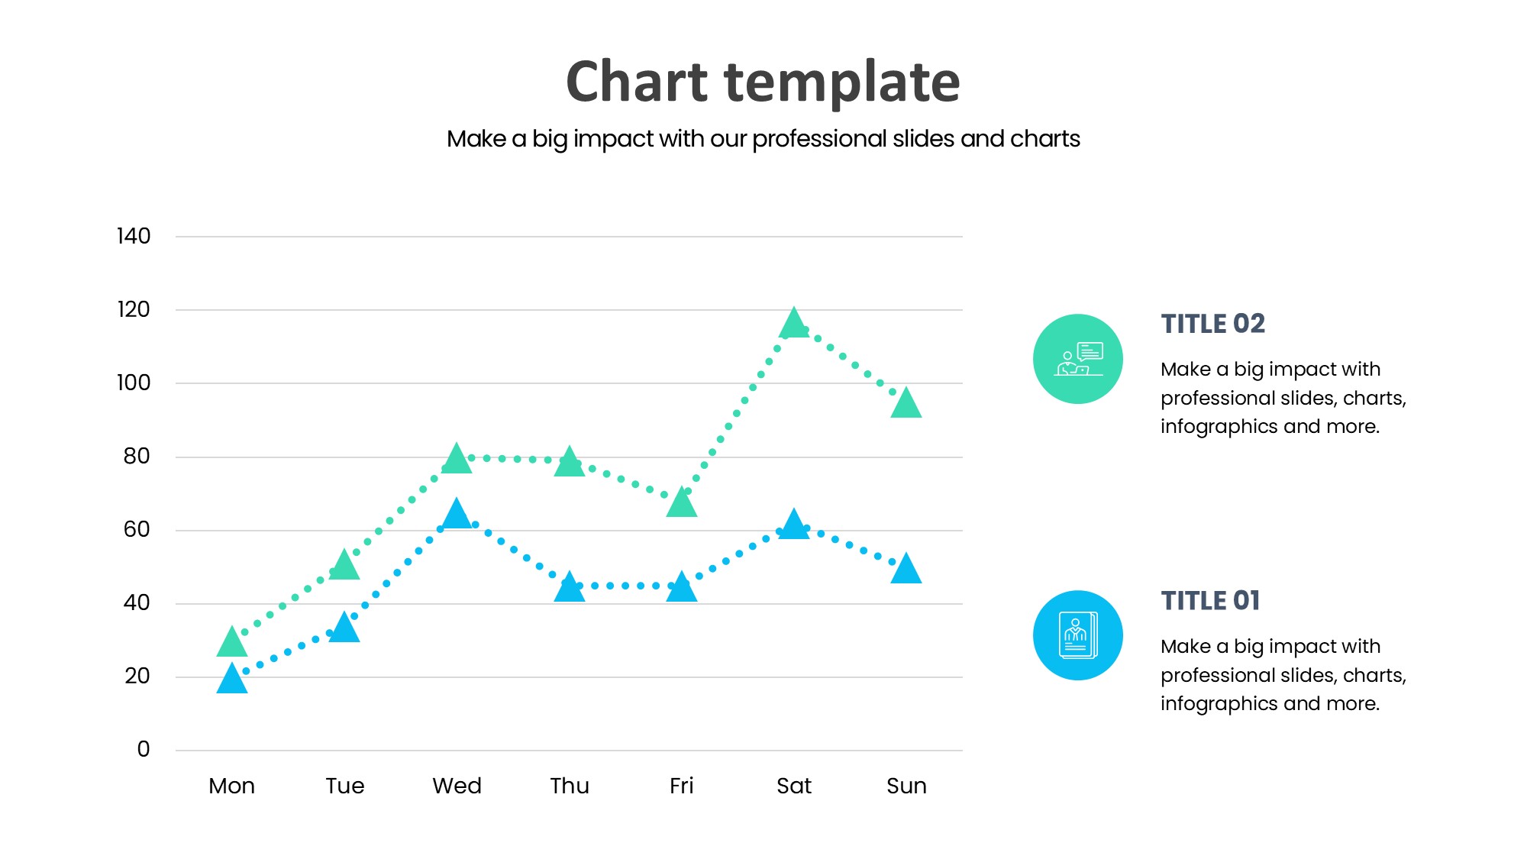
Task: Select the 140 value on vertical axis
Action: [x=134, y=236]
